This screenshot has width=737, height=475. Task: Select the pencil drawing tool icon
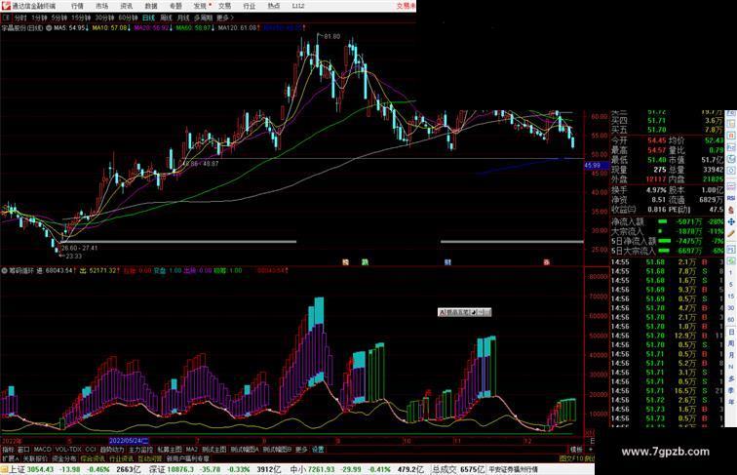731,233
